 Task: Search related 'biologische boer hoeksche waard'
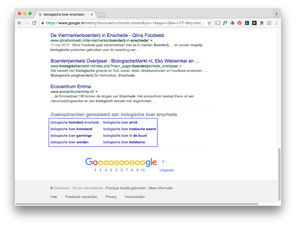pos(130,129)
